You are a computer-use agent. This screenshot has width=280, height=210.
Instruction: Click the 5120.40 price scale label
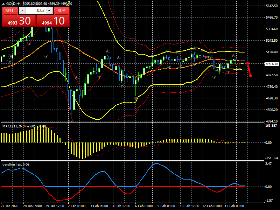(x=272, y=52)
